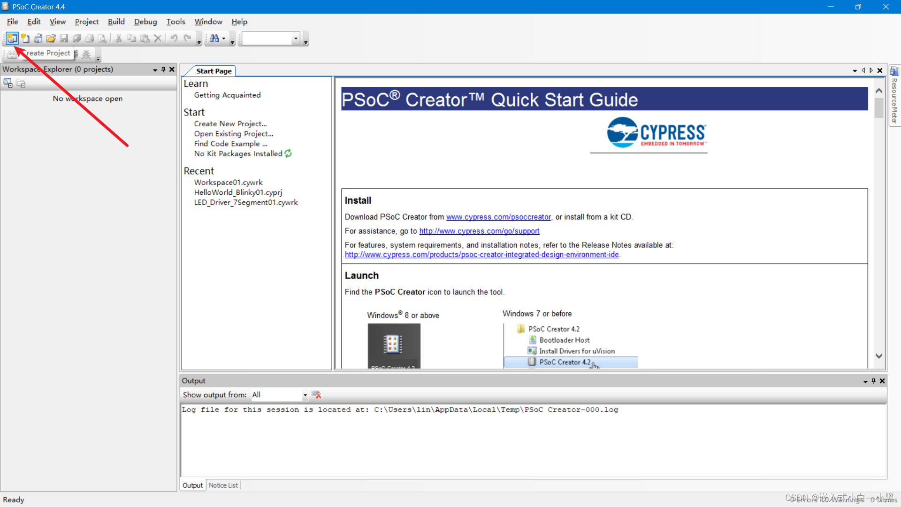Open the Tools menu
This screenshot has width=901, height=507.
[176, 22]
